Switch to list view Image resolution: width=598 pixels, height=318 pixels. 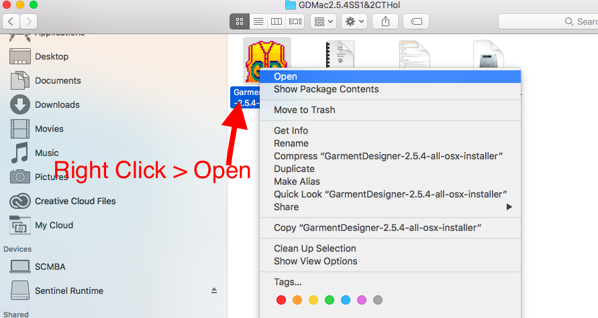click(258, 21)
